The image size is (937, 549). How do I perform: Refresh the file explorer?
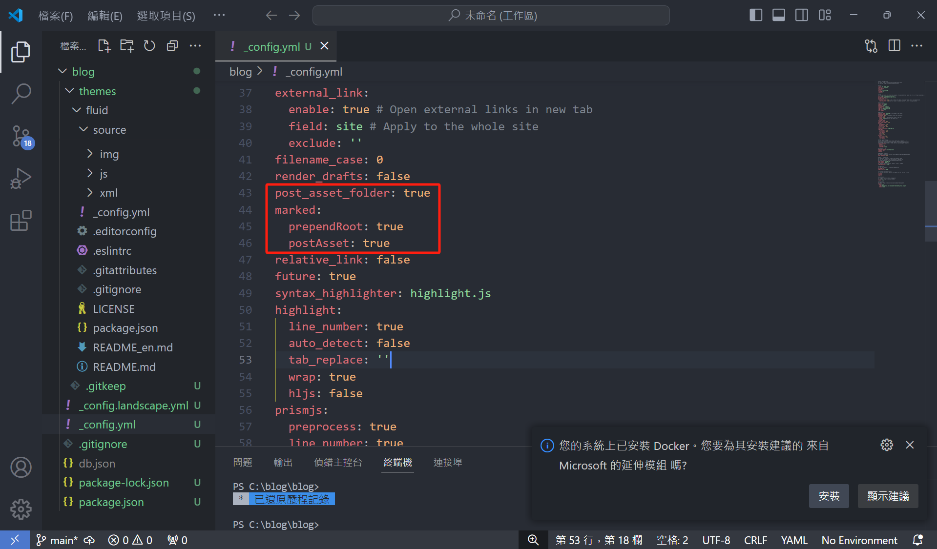click(x=149, y=46)
